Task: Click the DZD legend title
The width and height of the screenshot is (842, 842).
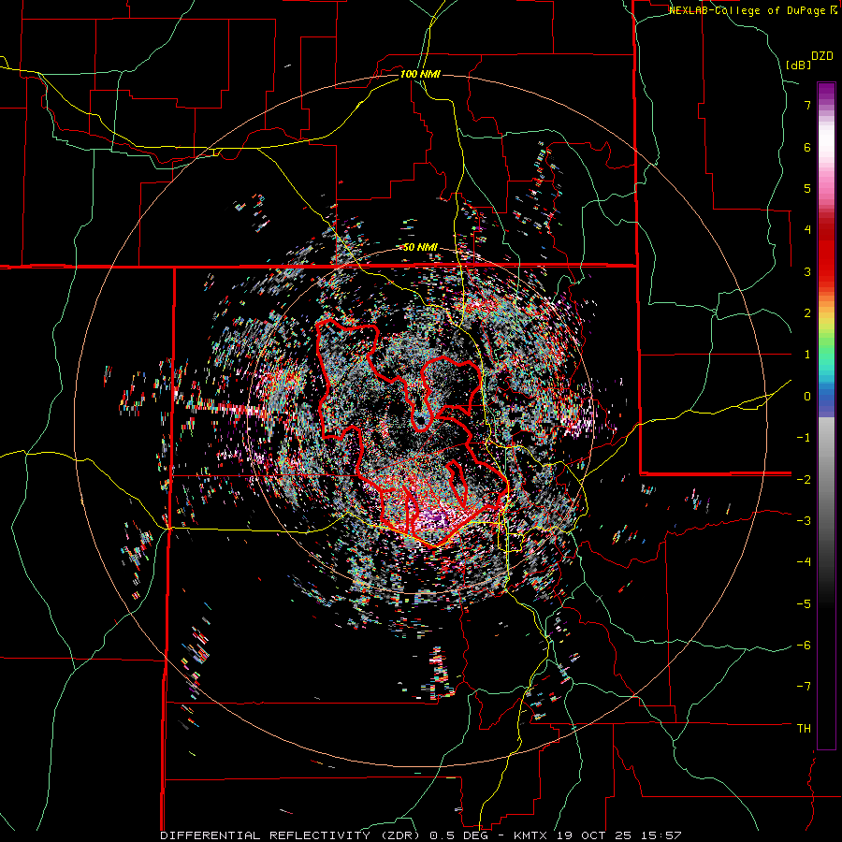Action: point(822,56)
